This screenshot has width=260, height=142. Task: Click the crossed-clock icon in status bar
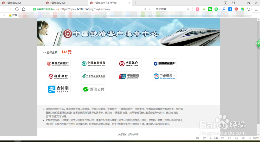(197, 138)
